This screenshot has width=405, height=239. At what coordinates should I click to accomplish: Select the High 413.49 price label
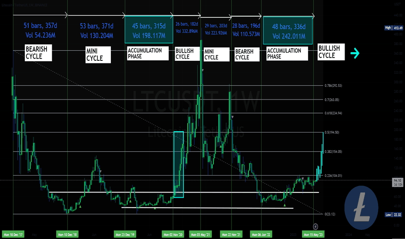tap(394, 28)
